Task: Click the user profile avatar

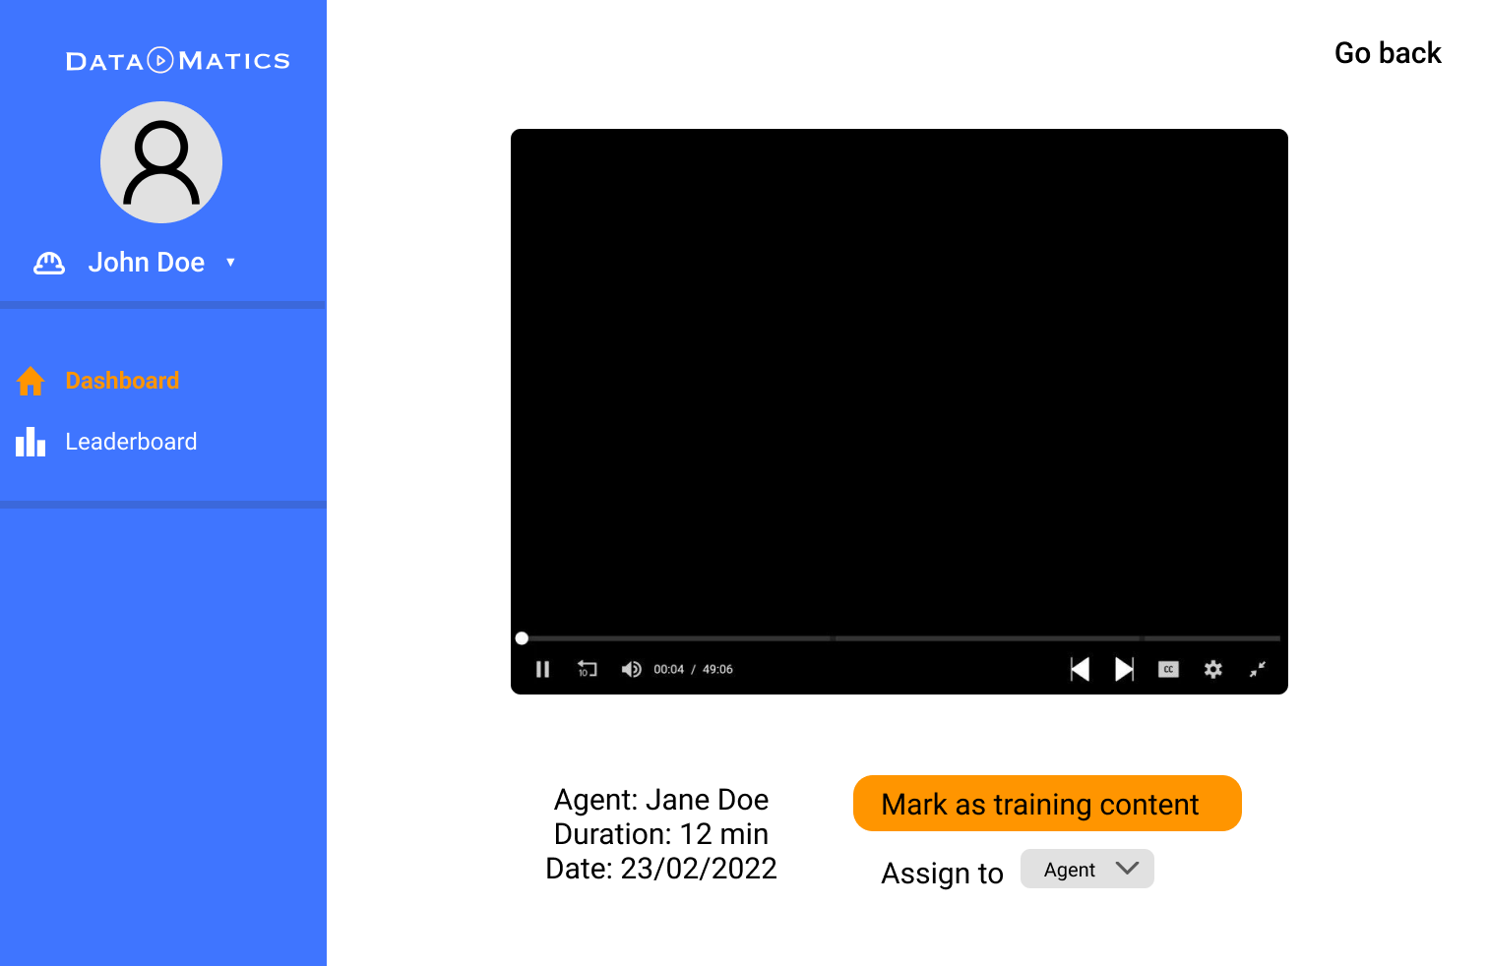Action: (x=161, y=162)
